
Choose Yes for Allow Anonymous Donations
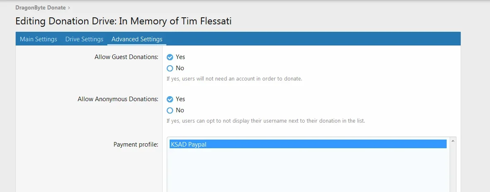[x=170, y=99]
